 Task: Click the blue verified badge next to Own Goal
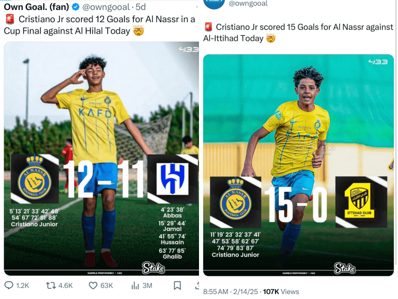click(x=76, y=7)
